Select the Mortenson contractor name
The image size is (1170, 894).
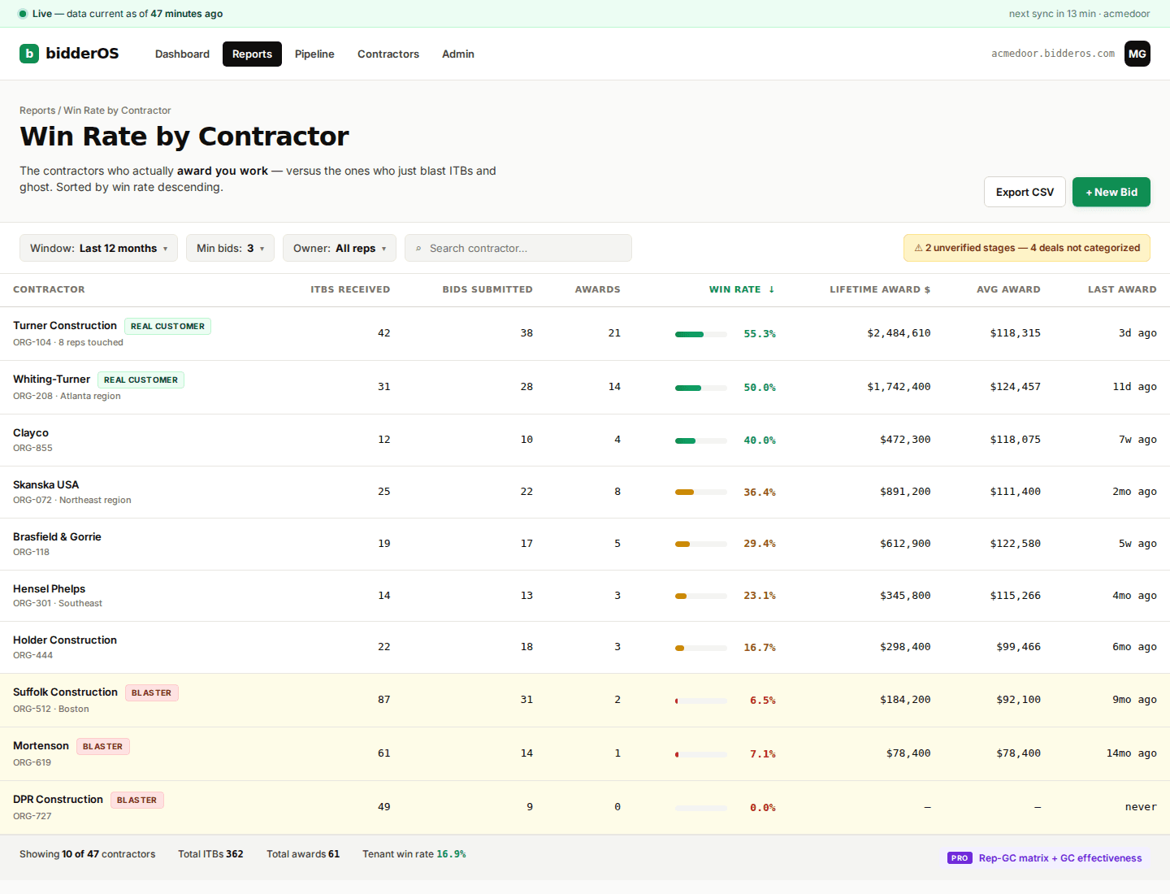pyautogui.click(x=41, y=746)
